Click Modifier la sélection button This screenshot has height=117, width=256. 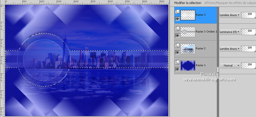coord(188,3)
